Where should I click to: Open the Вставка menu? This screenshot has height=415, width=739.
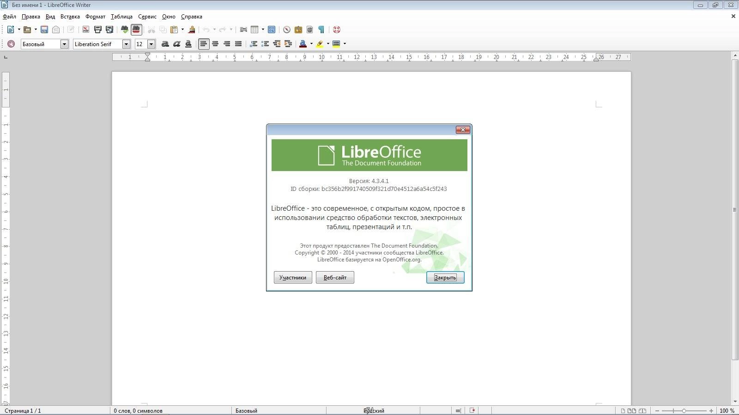tap(70, 17)
